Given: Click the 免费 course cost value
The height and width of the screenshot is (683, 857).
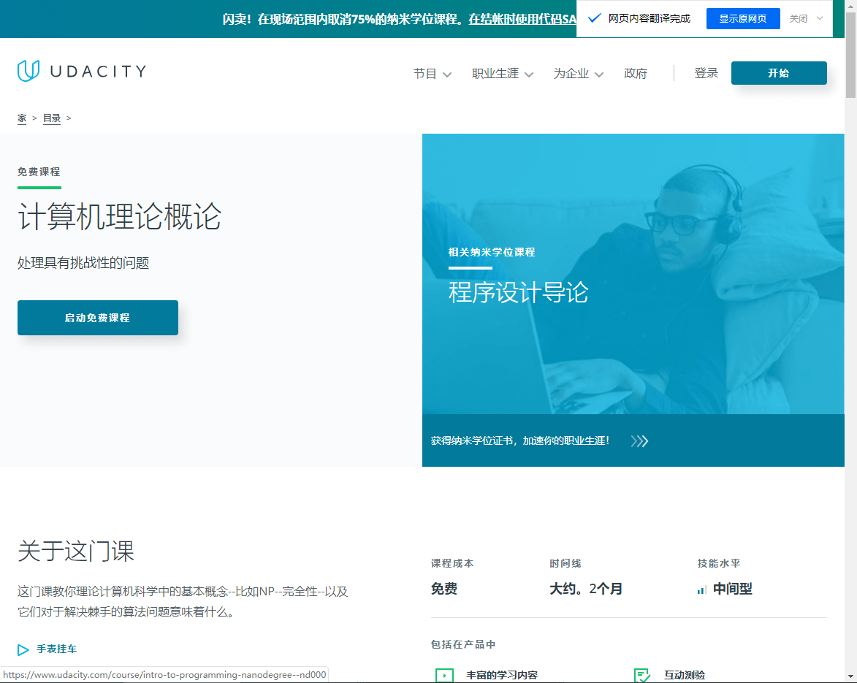Looking at the screenshot, I should [x=443, y=589].
